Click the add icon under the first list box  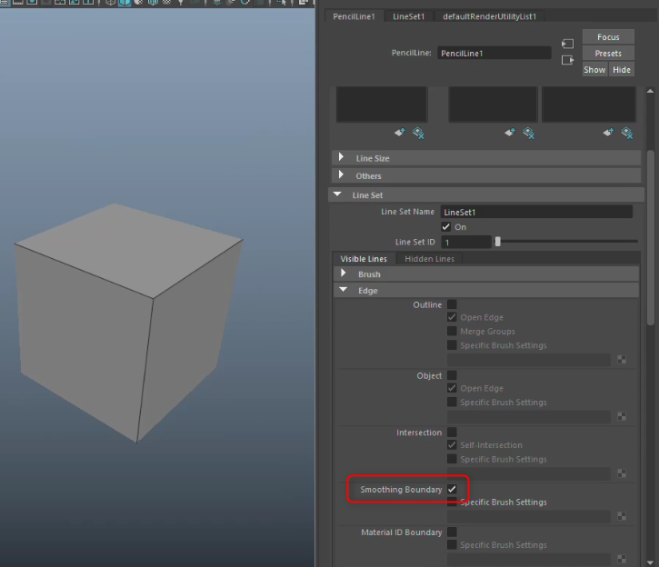coord(399,133)
